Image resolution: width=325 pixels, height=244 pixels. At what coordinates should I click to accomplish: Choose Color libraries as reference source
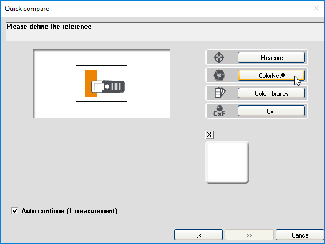271,93
